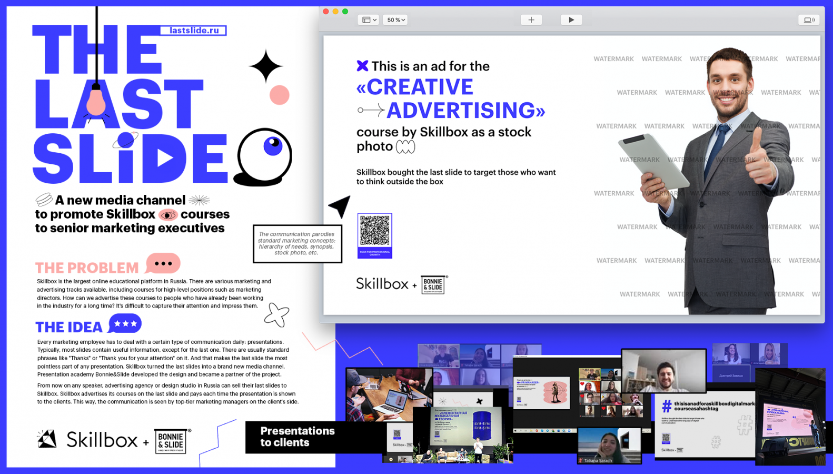Open the laptop workspace photo thumbnail
This screenshot has height=474, width=833.
click(389, 394)
